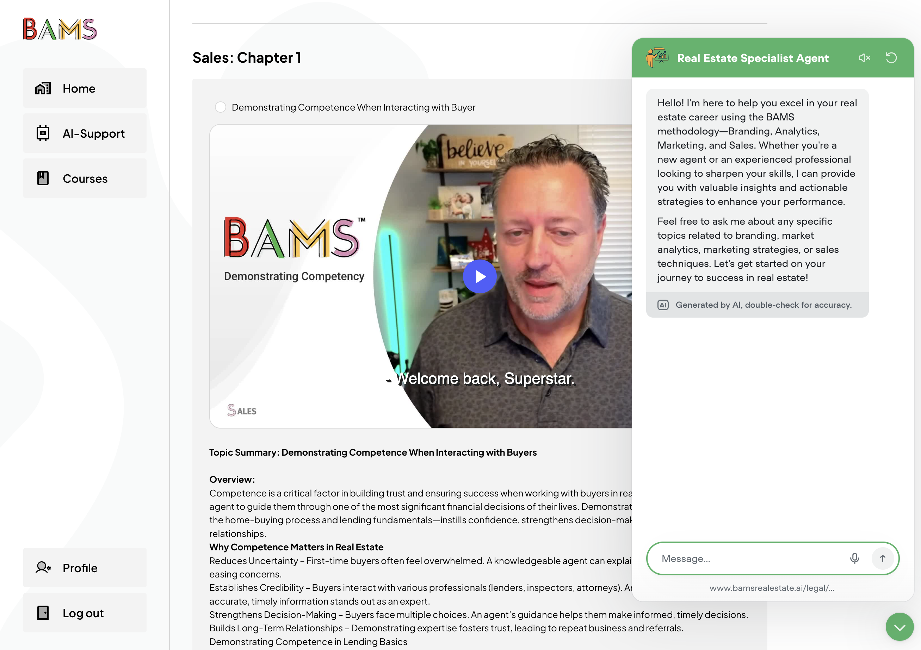921x650 pixels.
Task: Send the chat message with arrow button
Action: [883, 558]
